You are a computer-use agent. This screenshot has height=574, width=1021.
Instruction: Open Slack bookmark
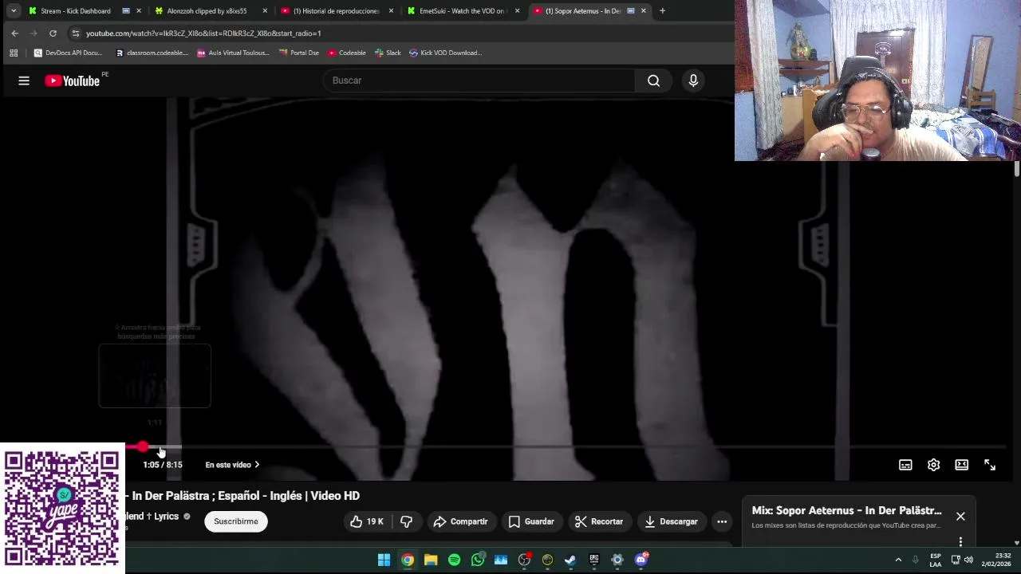[388, 53]
